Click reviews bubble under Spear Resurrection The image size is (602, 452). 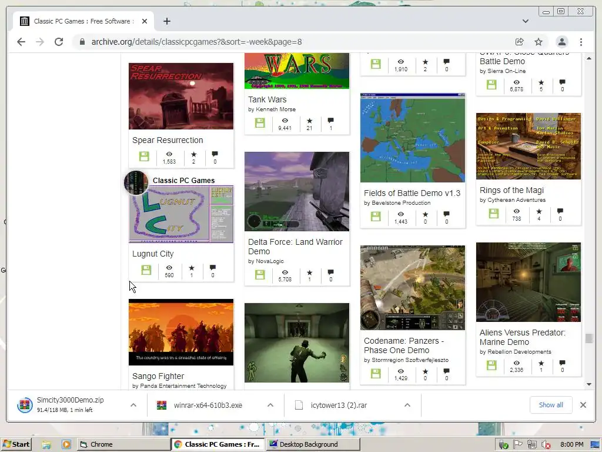(x=215, y=154)
